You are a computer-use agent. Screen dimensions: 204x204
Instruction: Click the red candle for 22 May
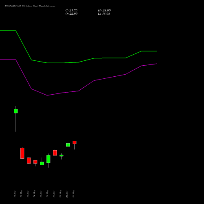coord(75,142)
